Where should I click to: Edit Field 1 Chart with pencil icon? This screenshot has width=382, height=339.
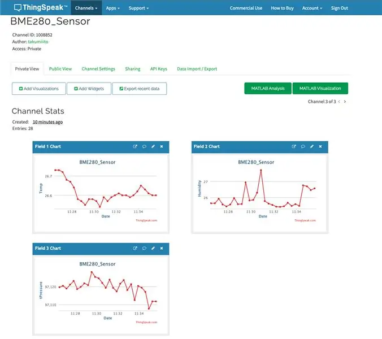pos(153,146)
